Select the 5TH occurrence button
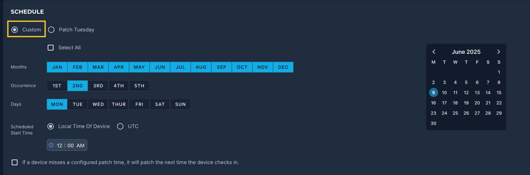Image resolution: width=530 pixels, height=175 pixels. pos(139,86)
